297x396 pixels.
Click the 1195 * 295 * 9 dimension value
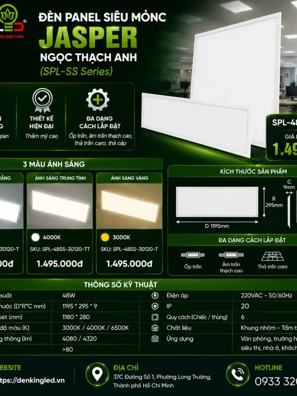click(x=80, y=306)
